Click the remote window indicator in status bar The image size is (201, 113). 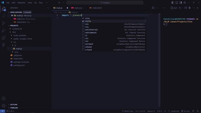[x=3, y=111]
